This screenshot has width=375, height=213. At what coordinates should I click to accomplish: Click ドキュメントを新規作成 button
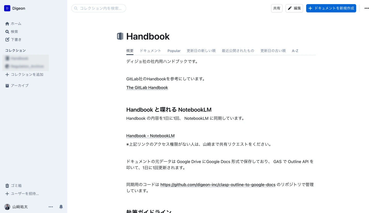pyautogui.click(x=331, y=8)
